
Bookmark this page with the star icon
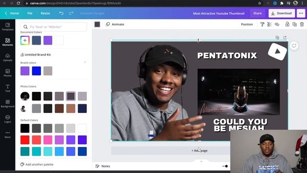260,3
